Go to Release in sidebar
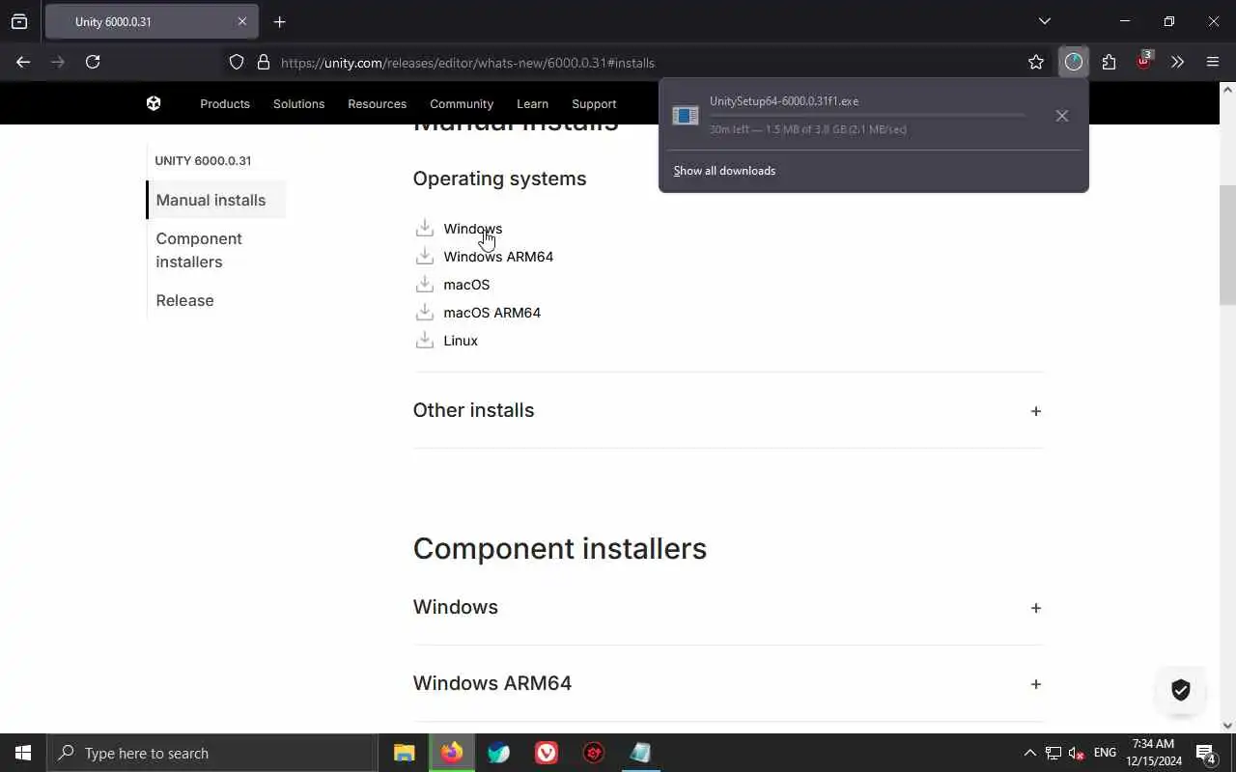 [x=184, y=300]
